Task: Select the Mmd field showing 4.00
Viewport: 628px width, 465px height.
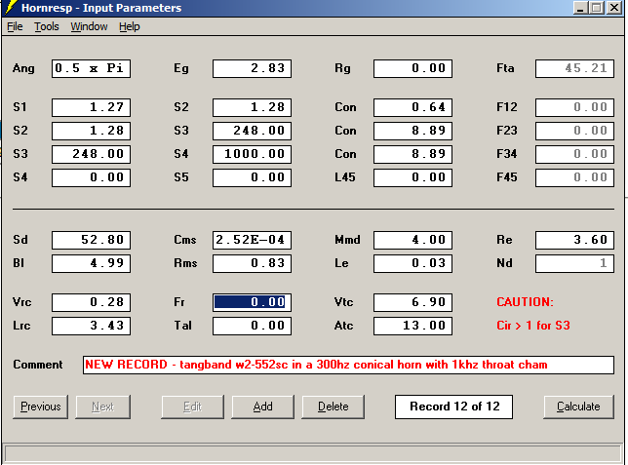Action: pos(412,240)
